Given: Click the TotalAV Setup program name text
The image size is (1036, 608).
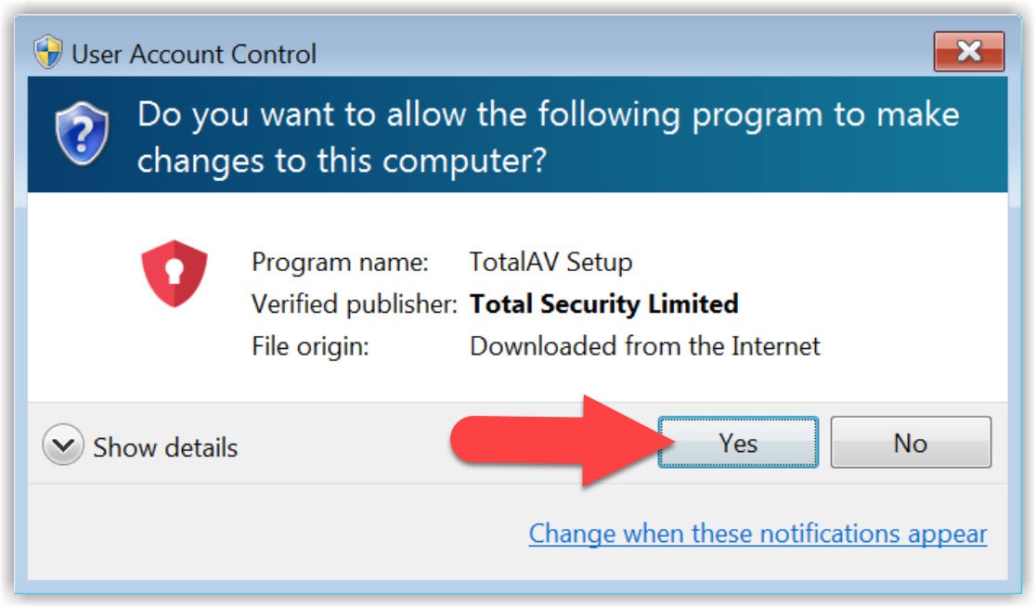Looking at the screenshot, I should point(550,262).
